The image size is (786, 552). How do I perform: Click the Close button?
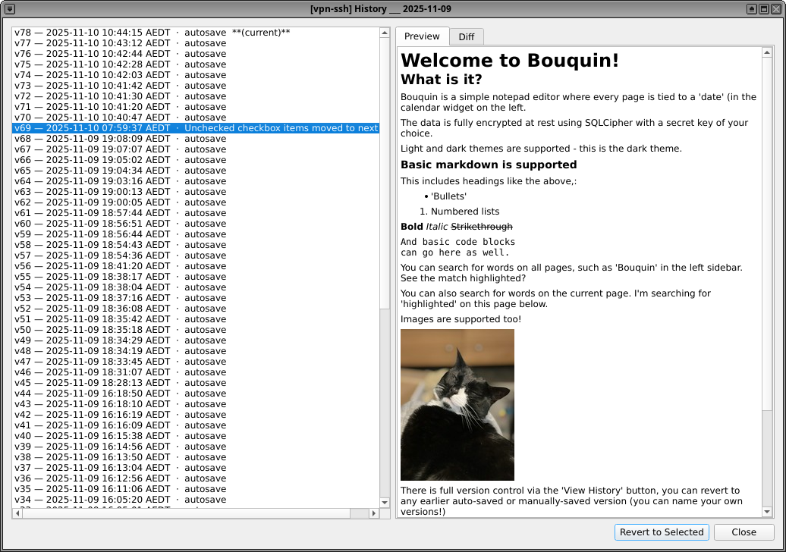pos(743,532)
